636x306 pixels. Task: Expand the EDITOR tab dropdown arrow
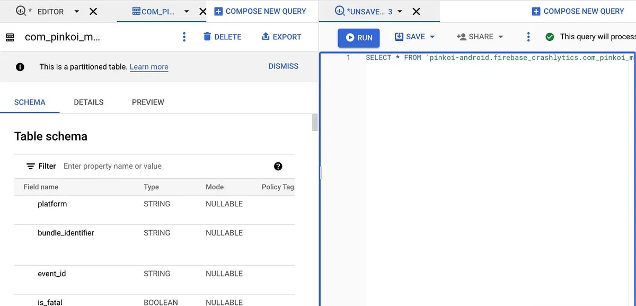[x=76, y=11]
